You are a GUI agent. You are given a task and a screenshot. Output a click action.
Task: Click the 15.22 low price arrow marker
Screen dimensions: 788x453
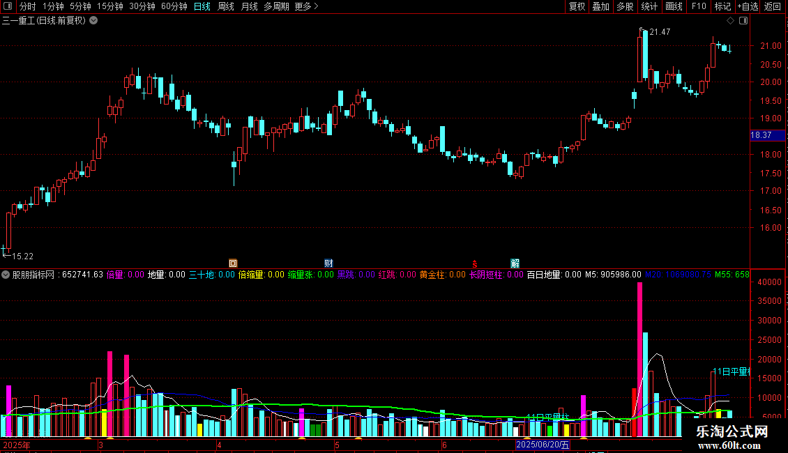pos(18,256)
